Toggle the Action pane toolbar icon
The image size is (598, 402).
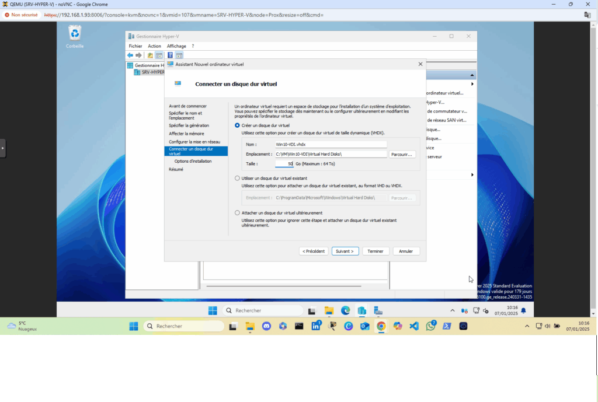(x=179, y=55)
